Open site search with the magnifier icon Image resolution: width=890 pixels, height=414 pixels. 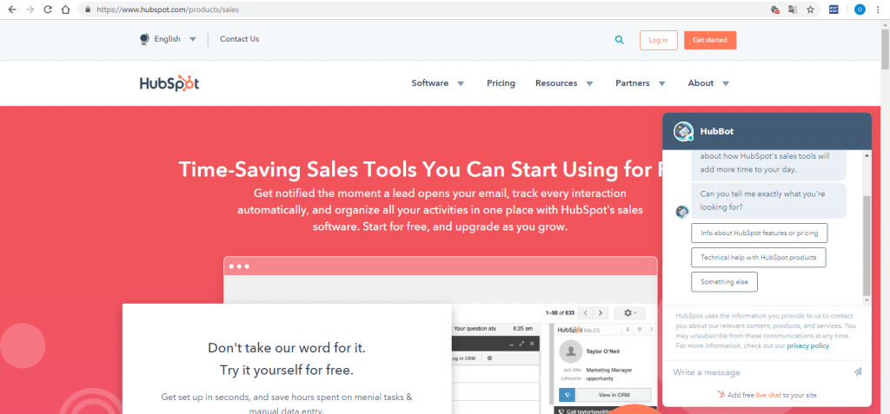pos(619,40)
